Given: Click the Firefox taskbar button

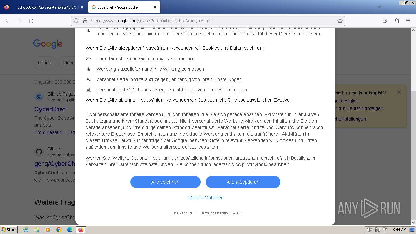Looking at the screenshot, I should (x=81, y=230).
